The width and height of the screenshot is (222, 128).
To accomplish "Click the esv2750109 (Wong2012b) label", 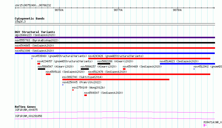I will 89,87.
